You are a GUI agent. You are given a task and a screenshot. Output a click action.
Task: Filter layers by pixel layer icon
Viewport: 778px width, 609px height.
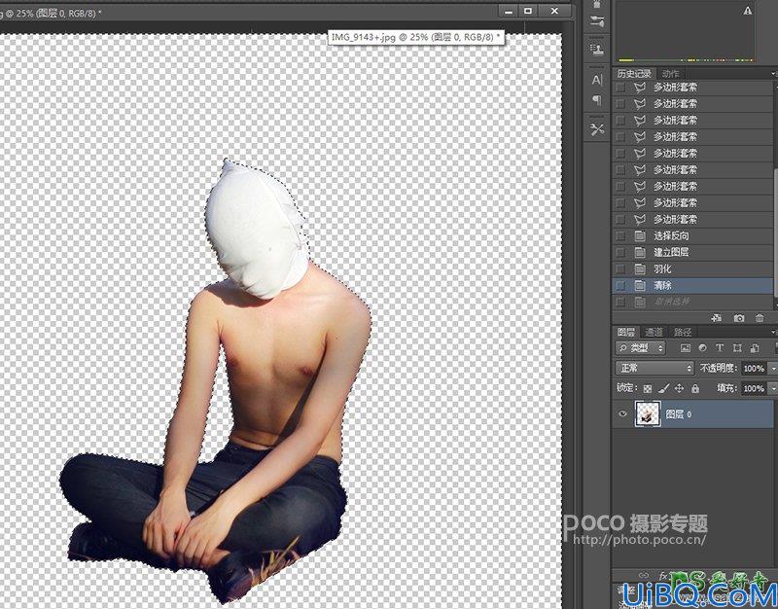click(x=686, y=348)
